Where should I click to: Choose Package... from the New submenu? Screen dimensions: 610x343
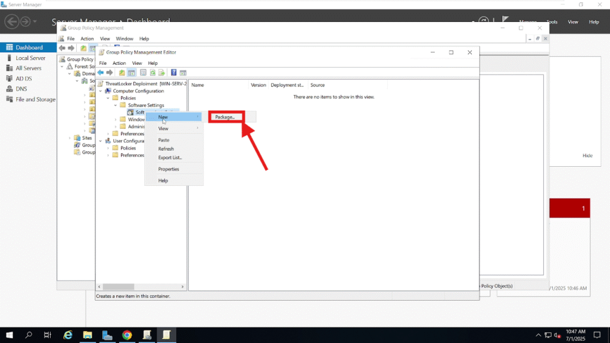coord(225,117)
